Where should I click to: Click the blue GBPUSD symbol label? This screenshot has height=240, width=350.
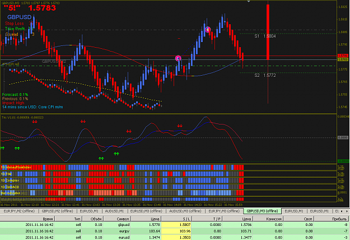click(19, 17)
